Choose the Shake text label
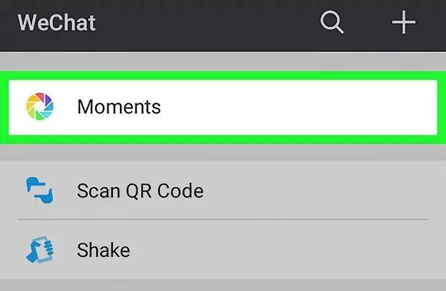Viewport: 446px width, 291px height. (x=103, y=249)
